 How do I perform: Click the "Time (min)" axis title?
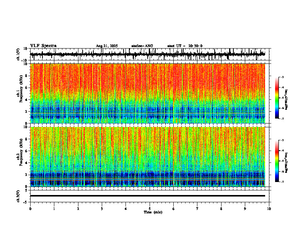(x=153, y=212)
